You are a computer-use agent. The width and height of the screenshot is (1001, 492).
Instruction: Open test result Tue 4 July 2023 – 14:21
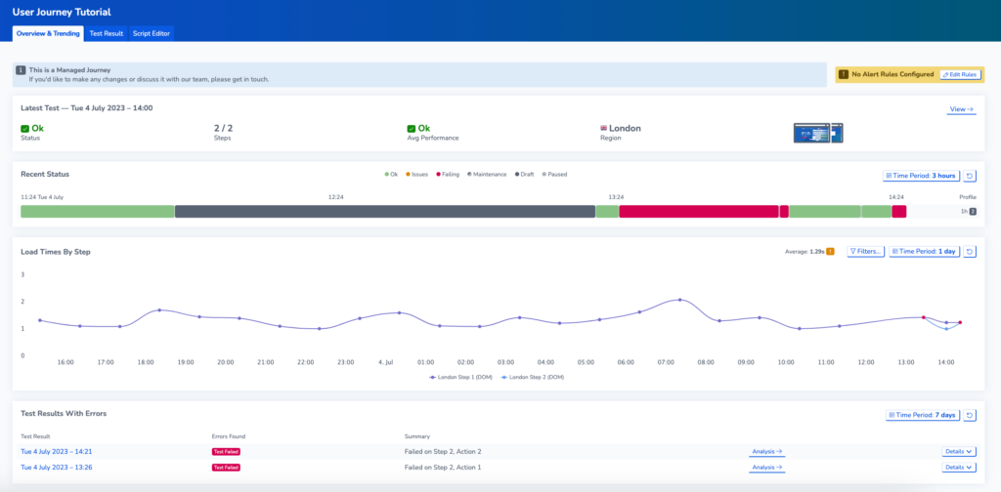click(x=57, y=451)
